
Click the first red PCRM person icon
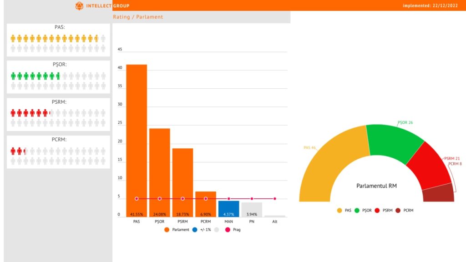pos(13,151)
